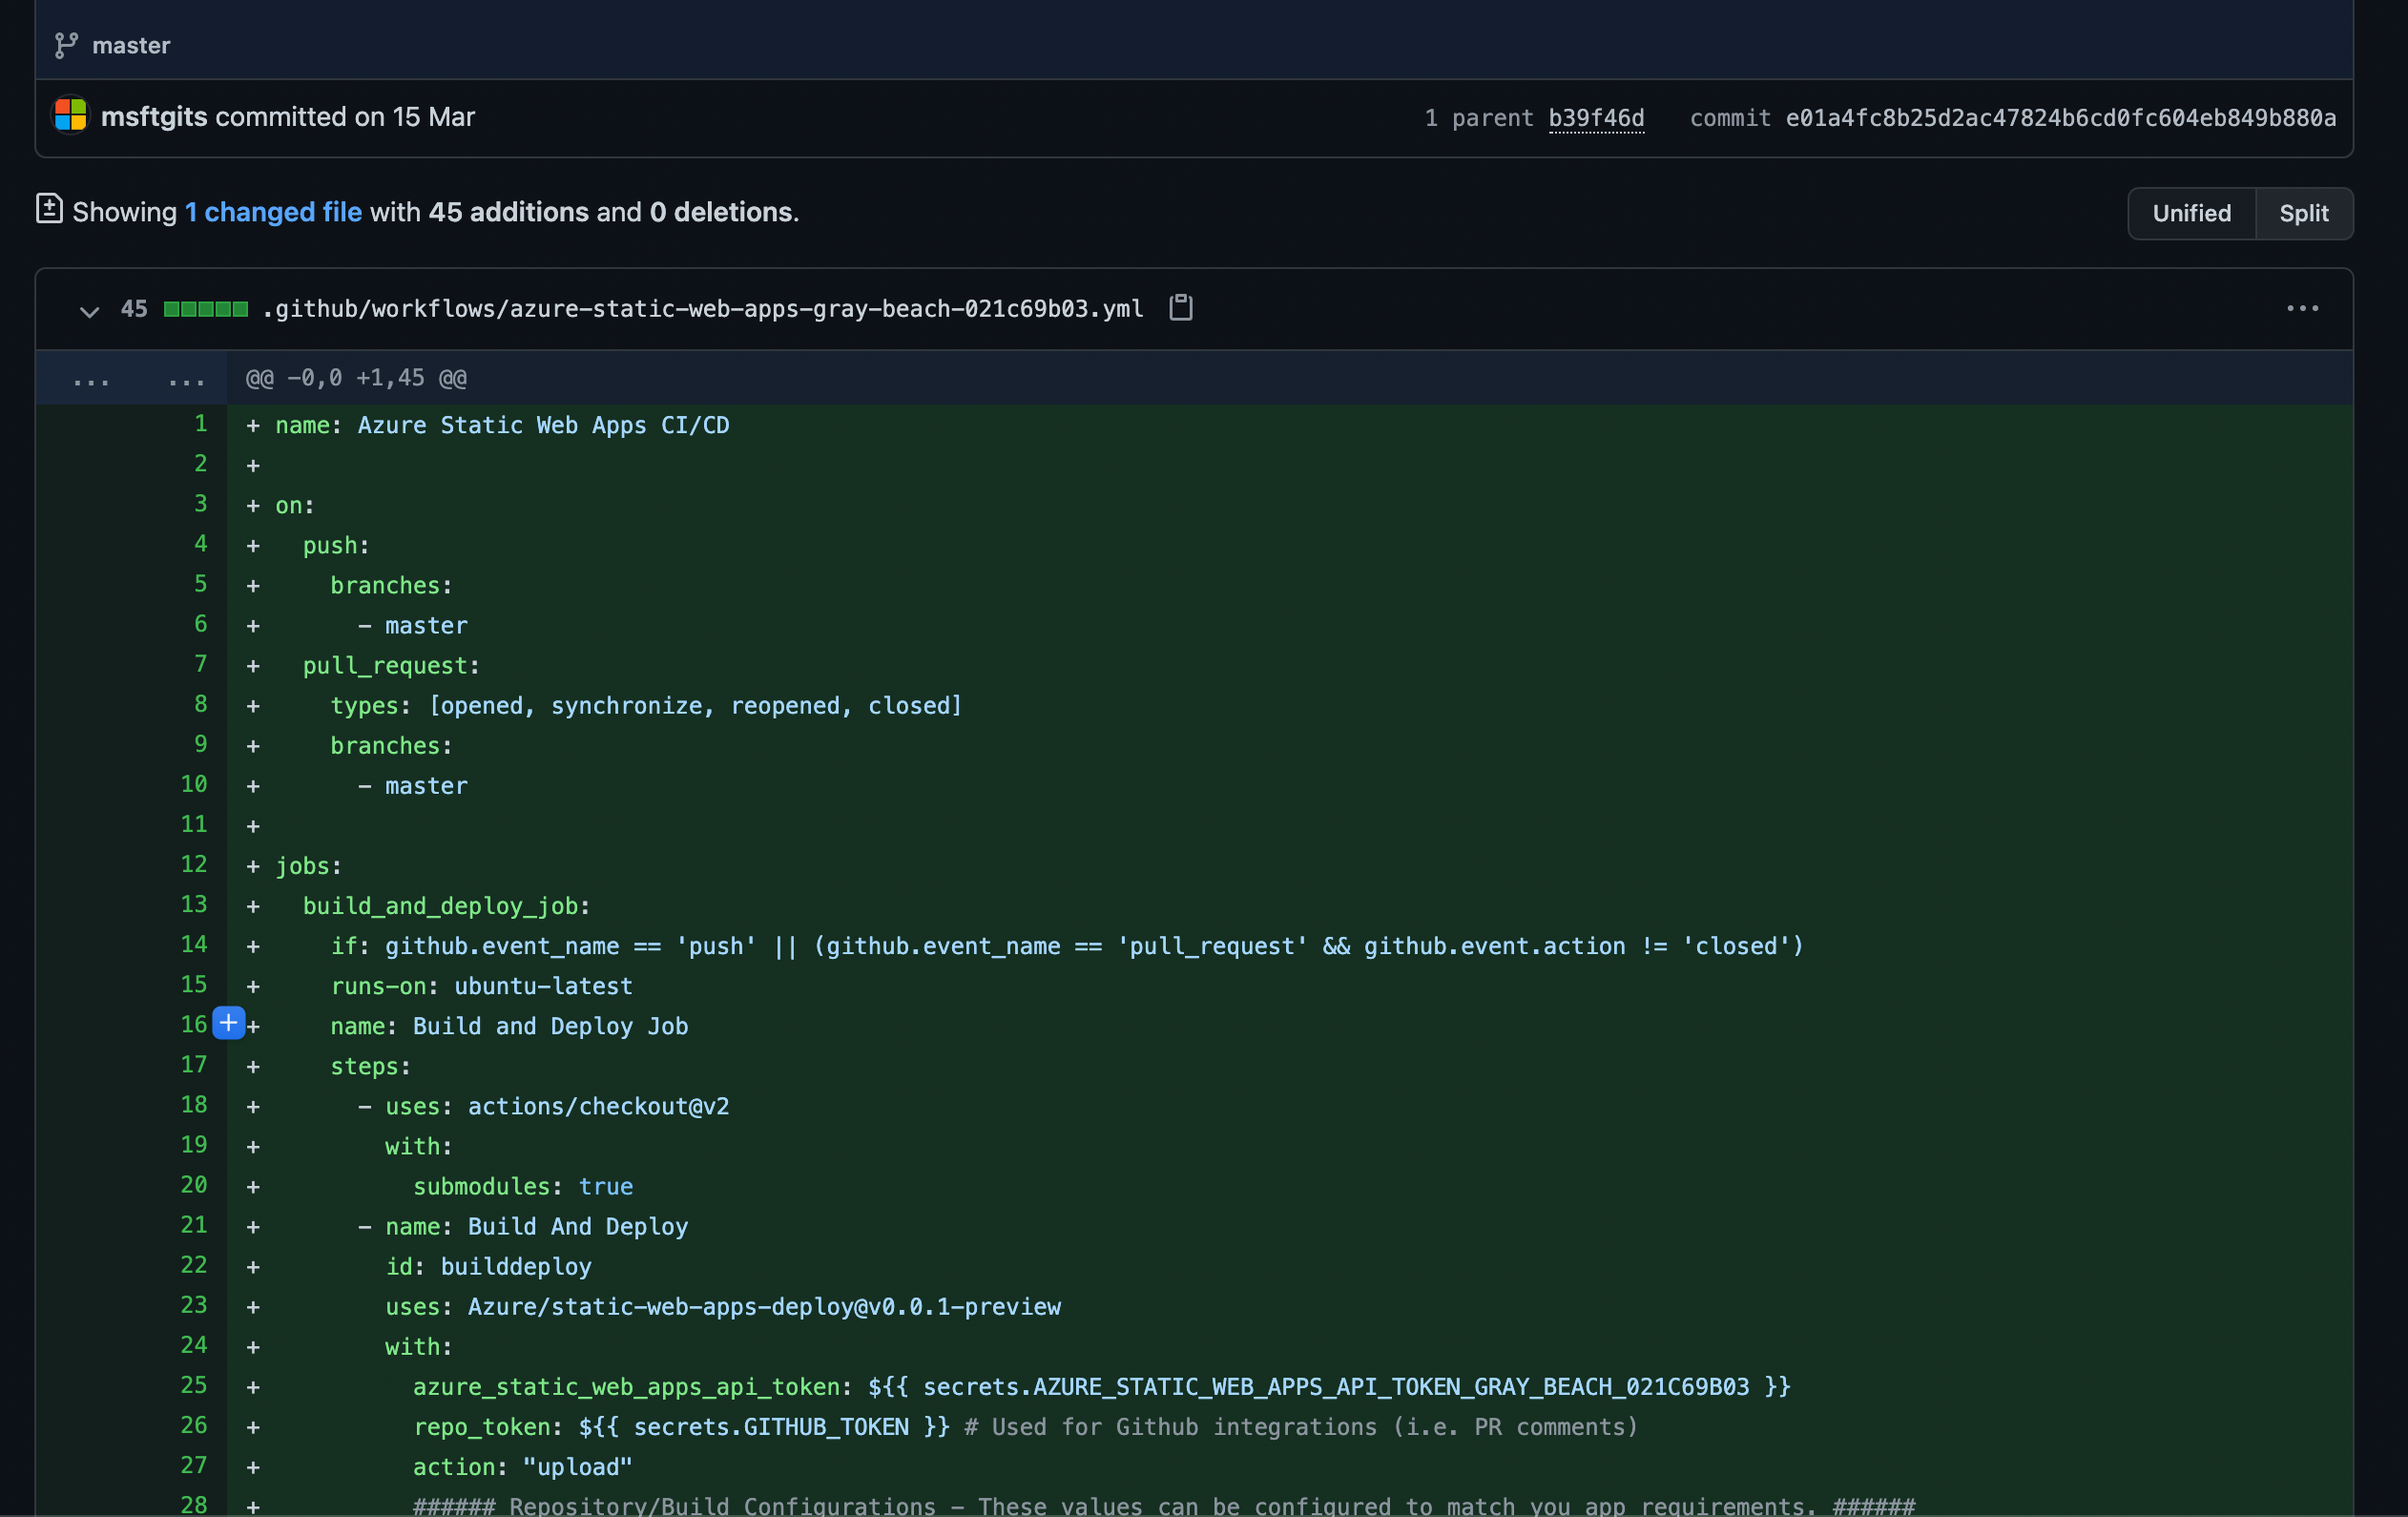Expand hidden lines above the hunk

(x=92, y=378)
